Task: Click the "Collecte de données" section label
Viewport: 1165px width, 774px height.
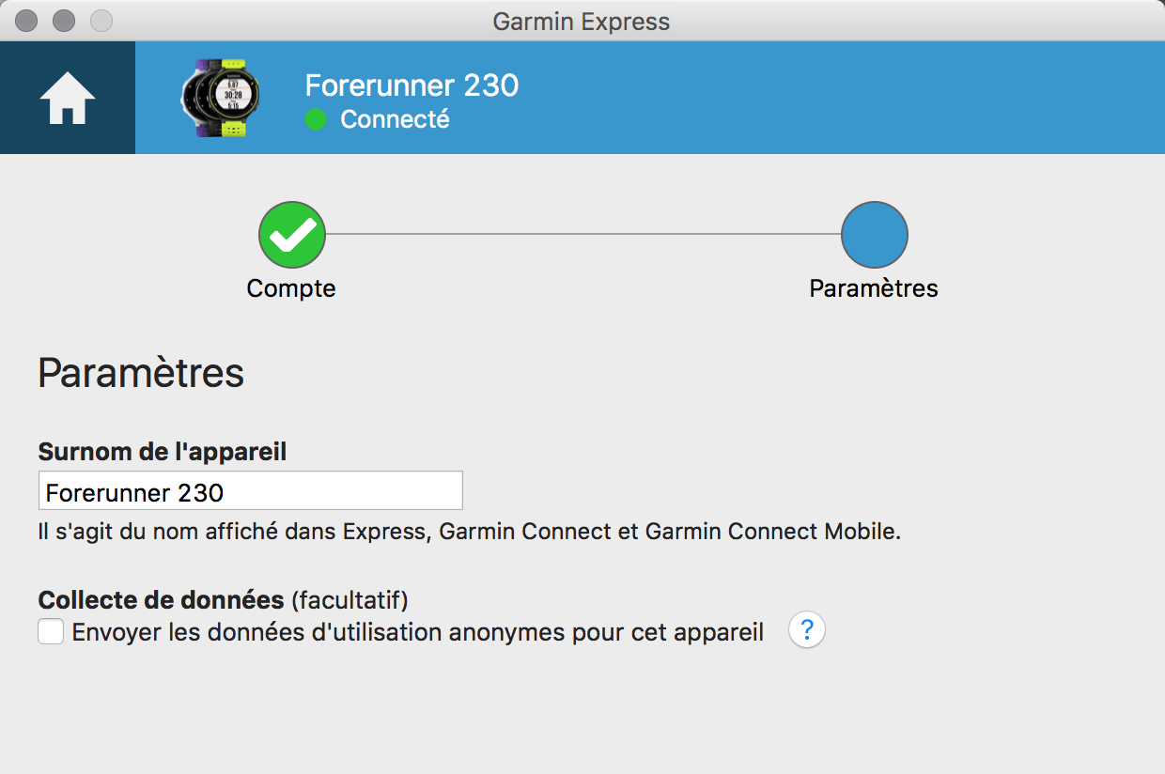Action: pos(161,599)
